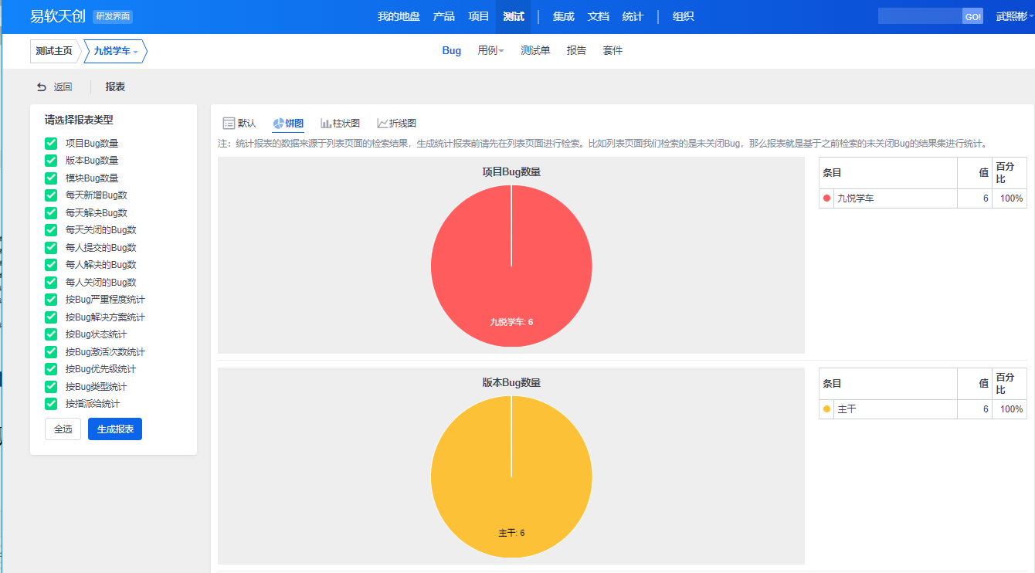Toggle 每人提交的Bug数 checkbox
The height and width of the screenshot is (573, 1035).
pyautogui.click(x=51, y=248)
